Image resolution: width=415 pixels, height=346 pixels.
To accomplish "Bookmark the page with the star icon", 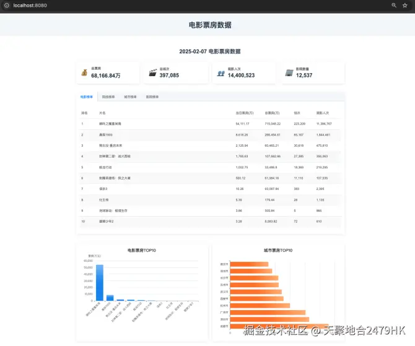I will (x=405, y=6).
